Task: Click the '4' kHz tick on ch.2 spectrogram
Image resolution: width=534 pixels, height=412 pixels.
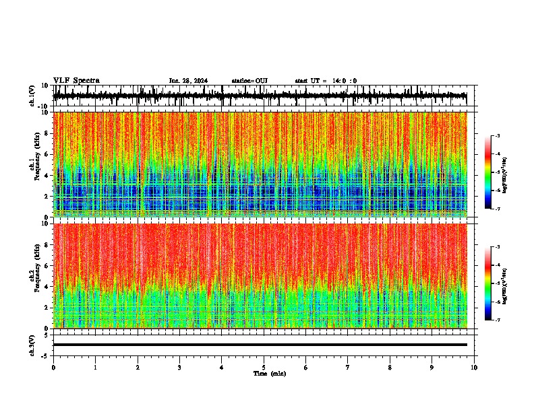Action: 47,287
